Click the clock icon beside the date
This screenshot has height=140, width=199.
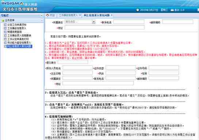pos(138,10)
